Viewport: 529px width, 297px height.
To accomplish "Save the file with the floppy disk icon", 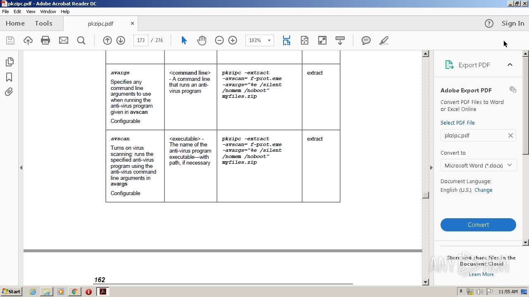I will point(10,40).
